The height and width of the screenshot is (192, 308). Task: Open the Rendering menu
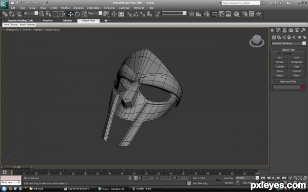109,8
